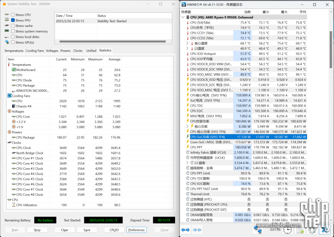Open the network remote monitors icon in HWiNFO
This screenshot has height=237, width=334.
tap(258, 230)
